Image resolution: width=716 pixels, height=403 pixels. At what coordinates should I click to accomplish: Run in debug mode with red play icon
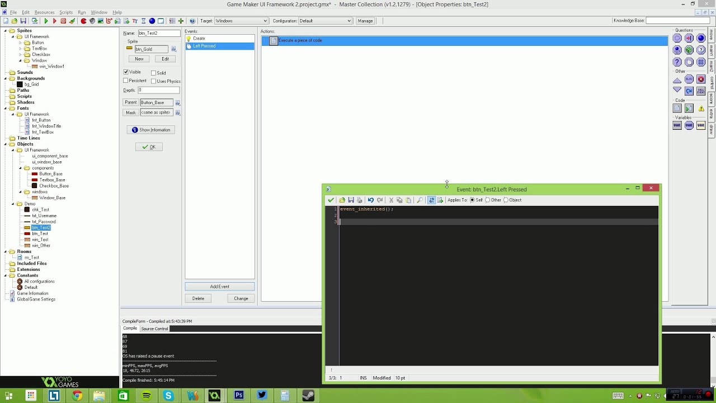54,21
